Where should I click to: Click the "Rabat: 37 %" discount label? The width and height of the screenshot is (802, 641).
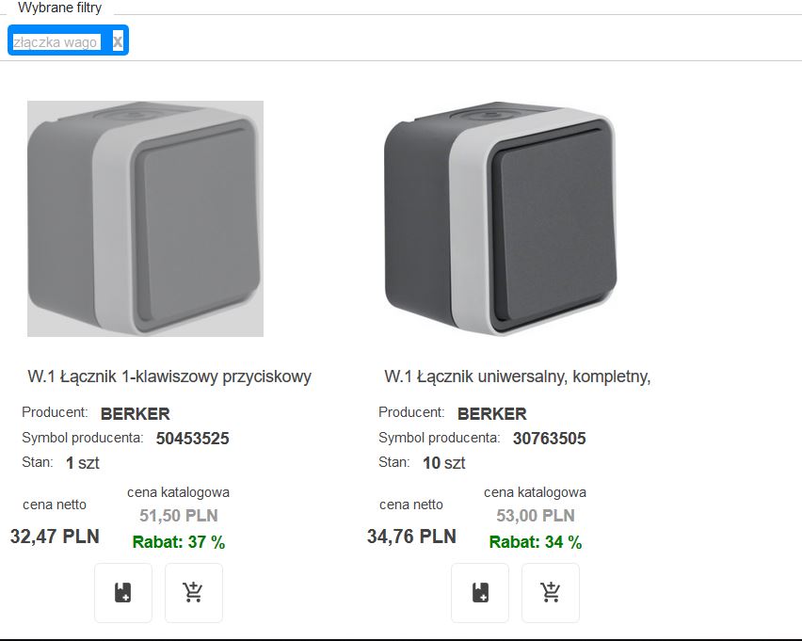pos(179,542)
